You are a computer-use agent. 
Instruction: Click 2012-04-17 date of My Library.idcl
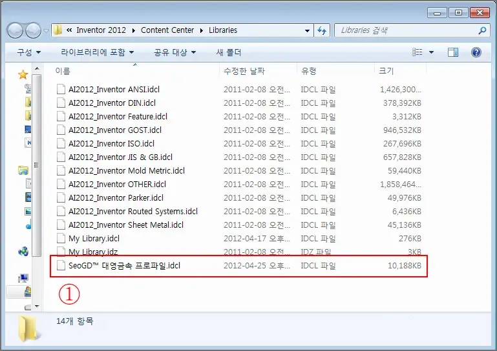click(257, 239)
